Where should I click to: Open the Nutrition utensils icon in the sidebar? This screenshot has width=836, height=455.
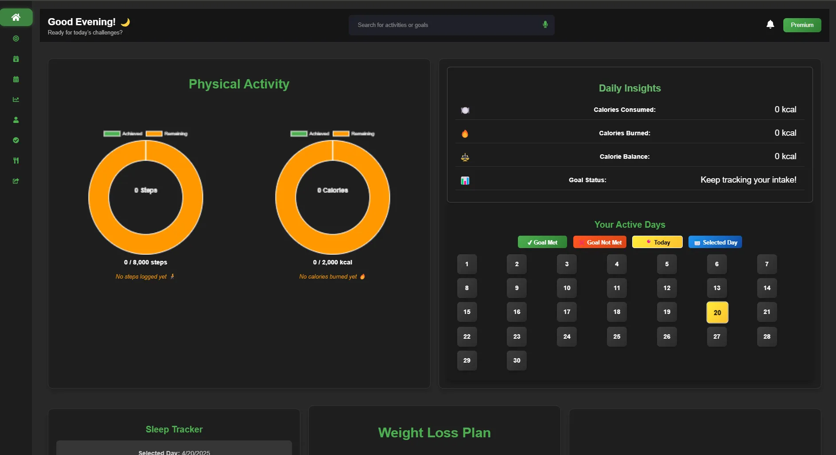pos(16,161)
